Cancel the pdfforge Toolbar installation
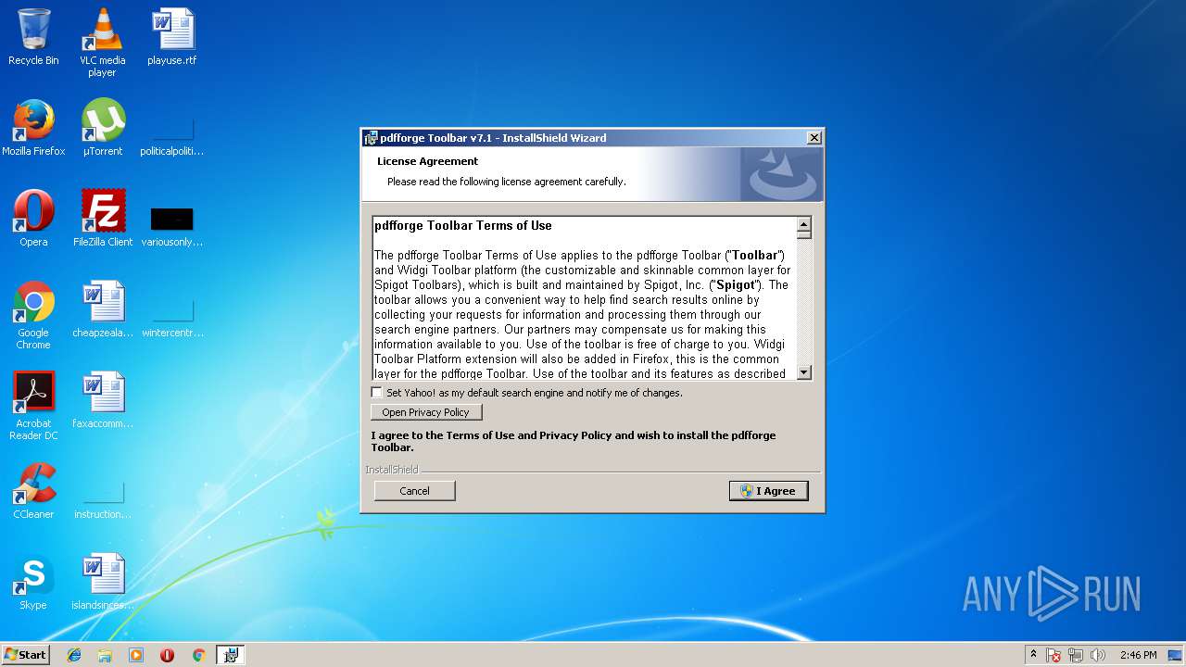1186x667 pixels. pyautogui.click(x=414, y=491)
